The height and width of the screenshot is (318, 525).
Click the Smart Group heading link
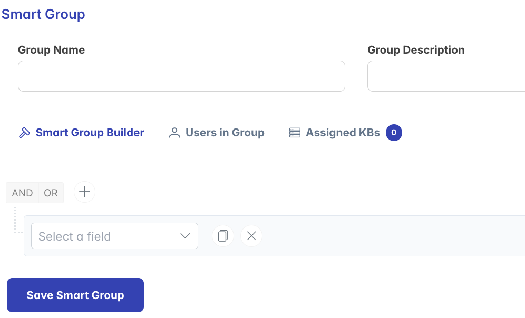tap(43, 14)
